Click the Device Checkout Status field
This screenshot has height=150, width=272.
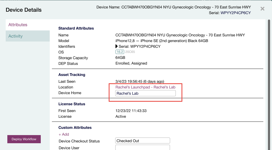pos(143,141)
